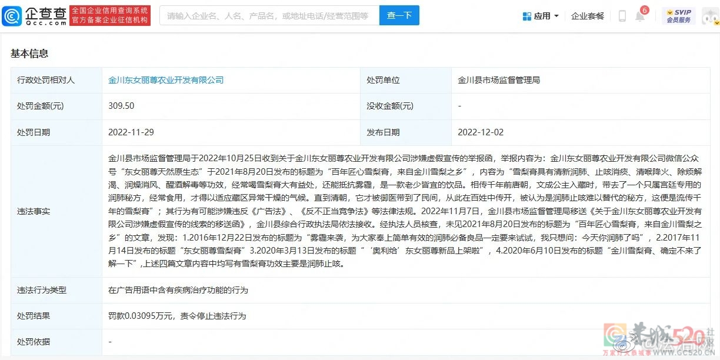Click the 处罚日期 value 2022-11-29
Image resolution: width=720 pixels, height=360 pixels.
(131, 132)
